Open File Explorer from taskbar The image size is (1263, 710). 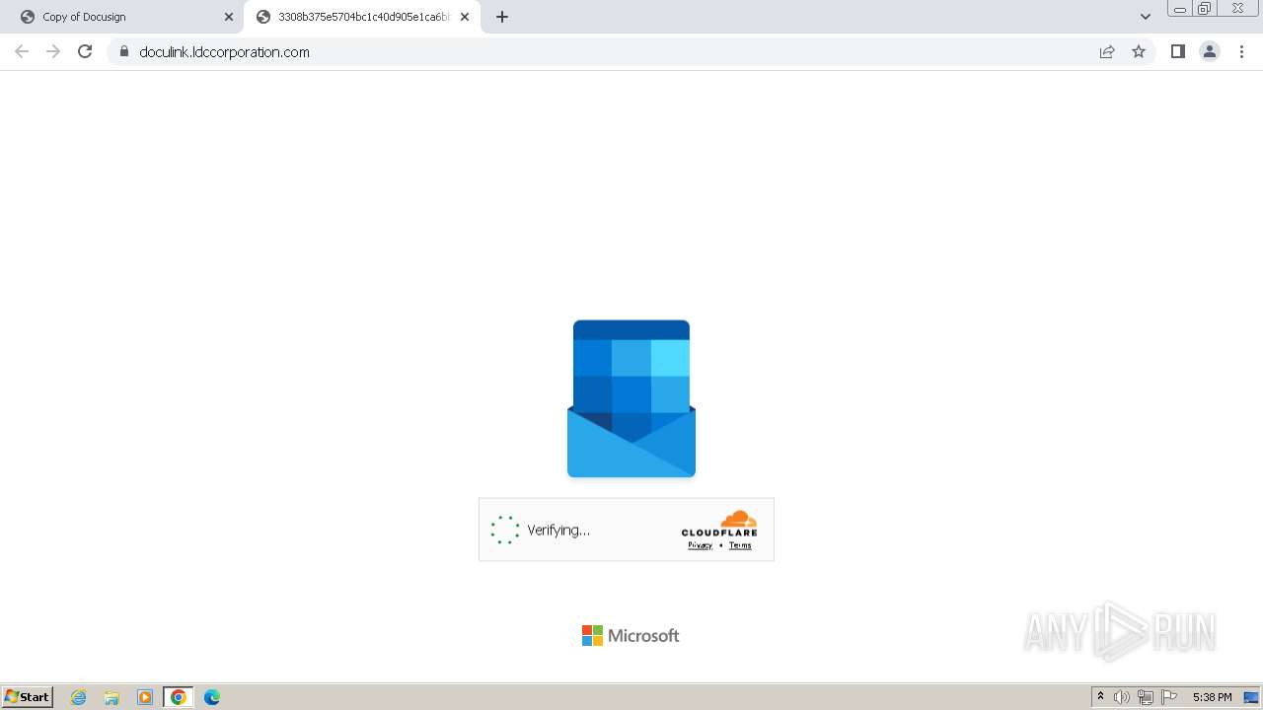point(111,697)
